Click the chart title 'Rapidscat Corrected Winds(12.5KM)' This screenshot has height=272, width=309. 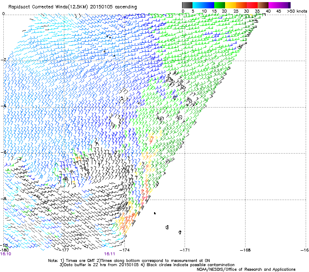point(48,7)
